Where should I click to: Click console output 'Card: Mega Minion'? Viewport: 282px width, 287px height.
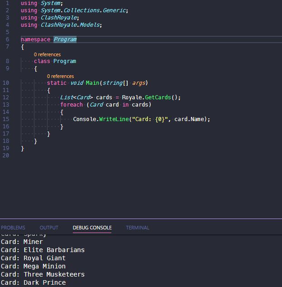click(33, 266)
